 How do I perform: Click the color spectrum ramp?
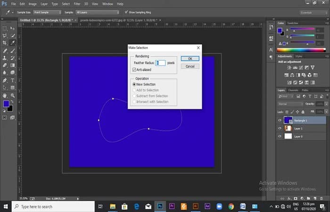(x=301, y=50)
